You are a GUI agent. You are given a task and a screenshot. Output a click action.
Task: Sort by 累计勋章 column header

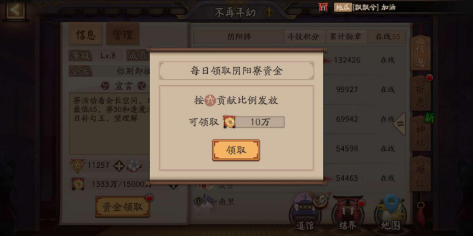coord(346,37)
